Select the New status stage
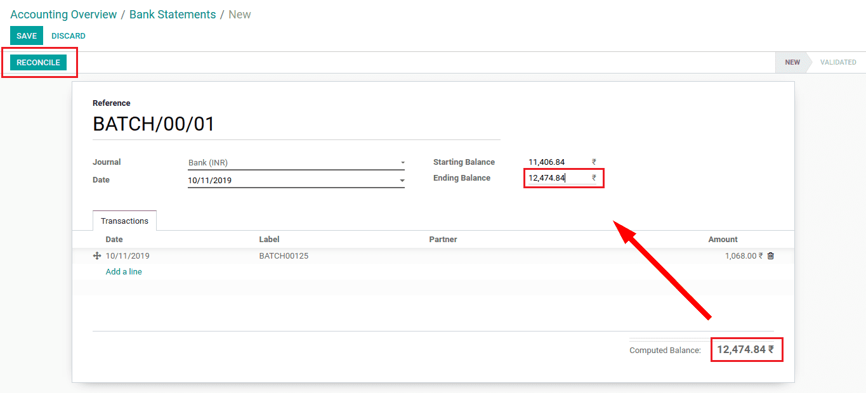The height and width of the screenshot is (393, 866). click(792, 62)
